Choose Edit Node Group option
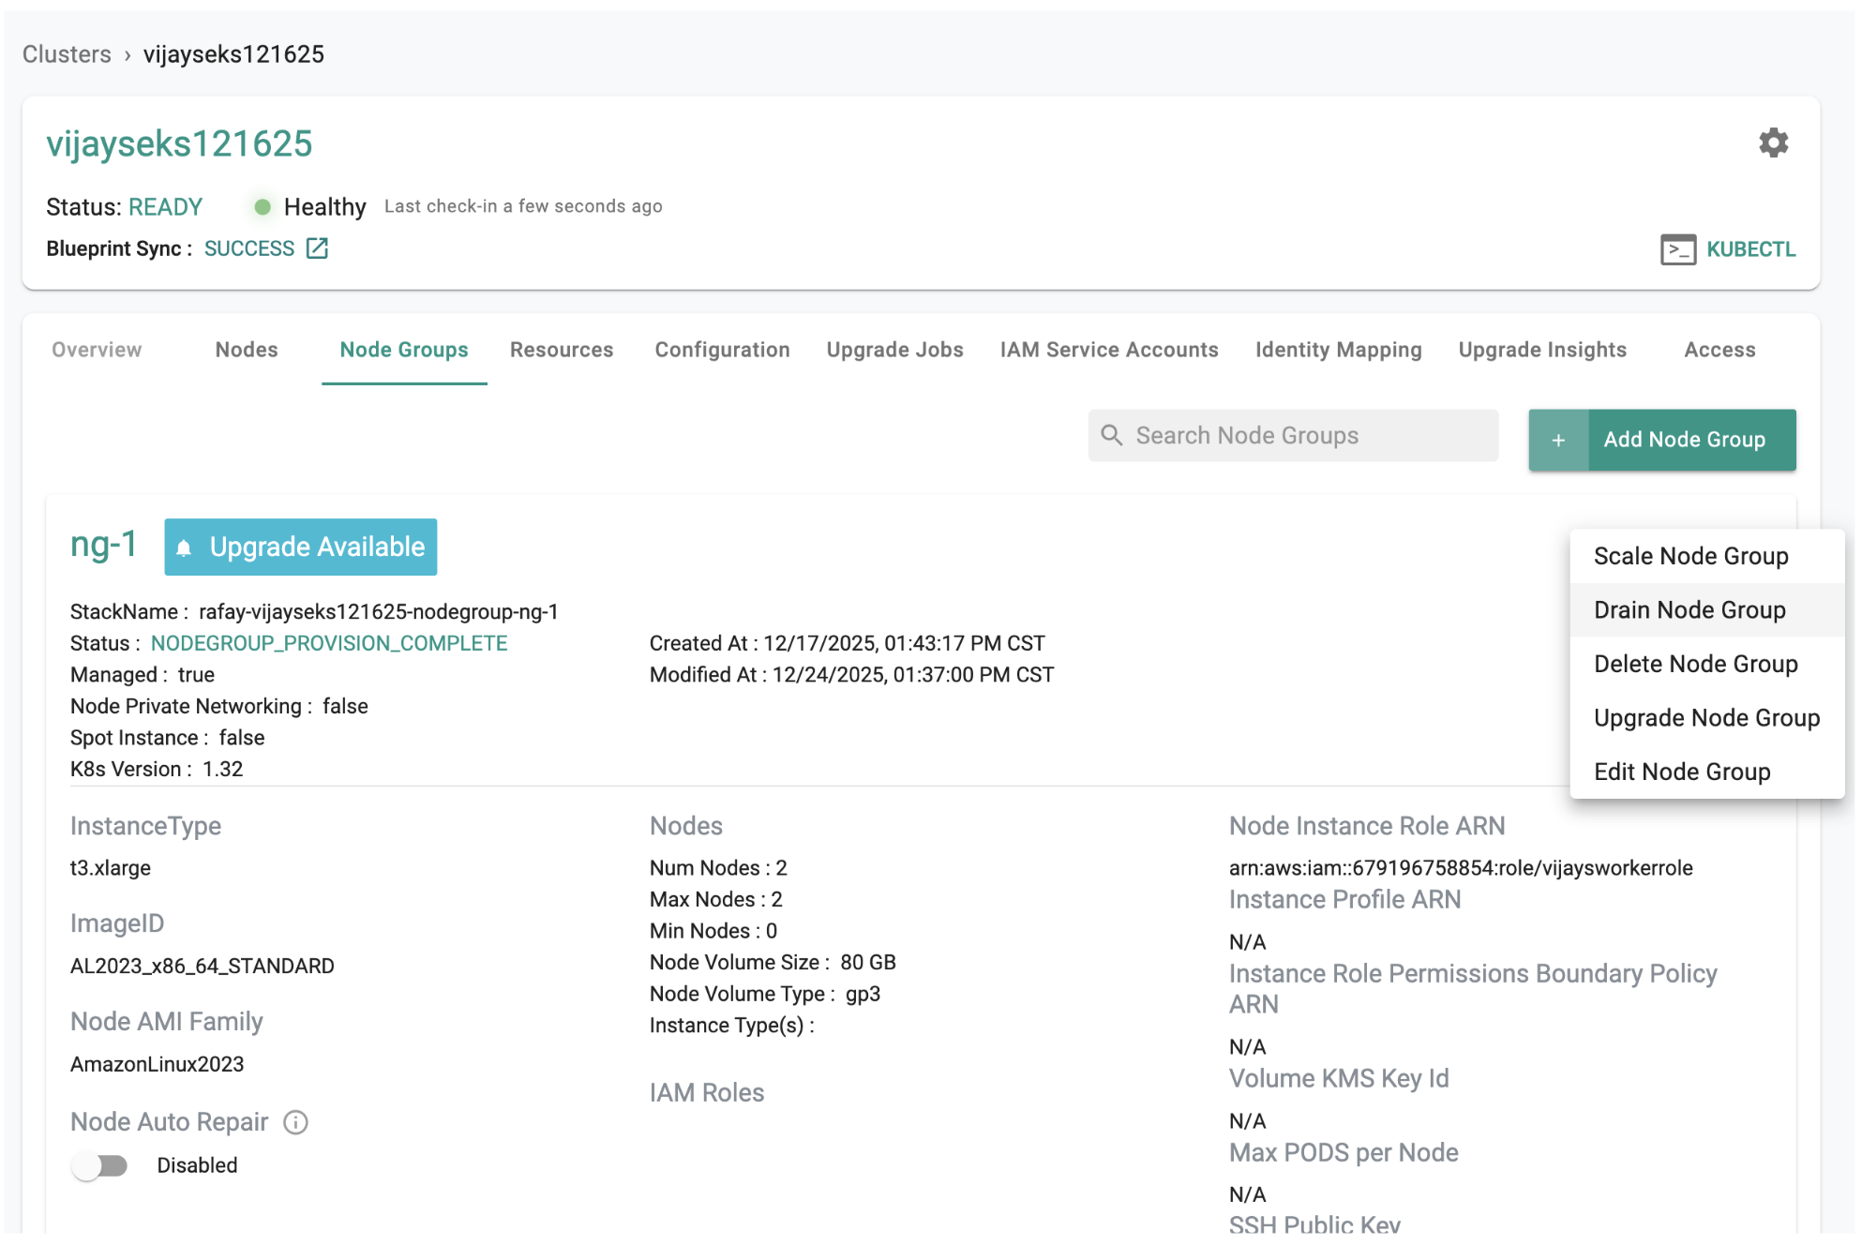The height and width of the screenshot is (1245, 1862). click(x=1681, y=772)
